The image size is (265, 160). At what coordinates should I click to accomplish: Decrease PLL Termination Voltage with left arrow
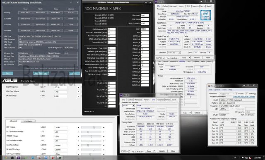(x=79, y=132)
